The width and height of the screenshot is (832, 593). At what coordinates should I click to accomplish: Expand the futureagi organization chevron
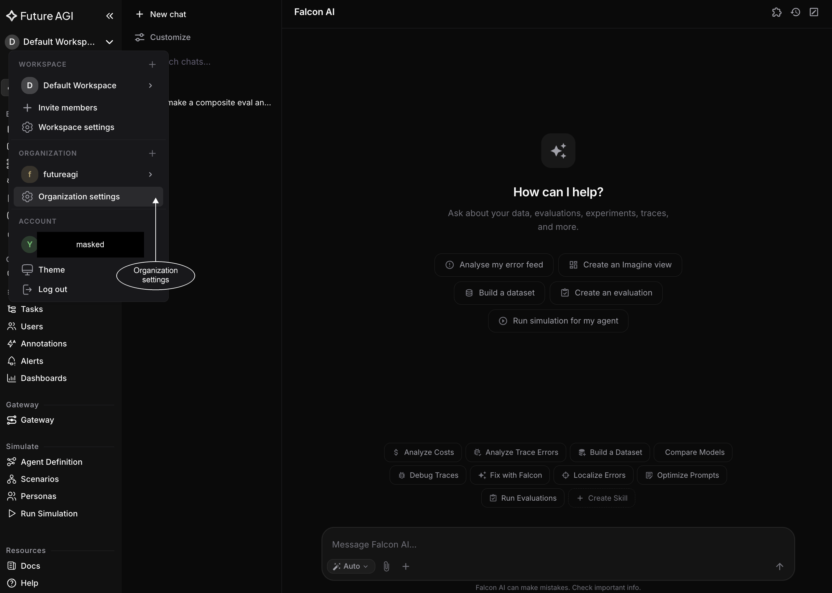pos(151,174)
